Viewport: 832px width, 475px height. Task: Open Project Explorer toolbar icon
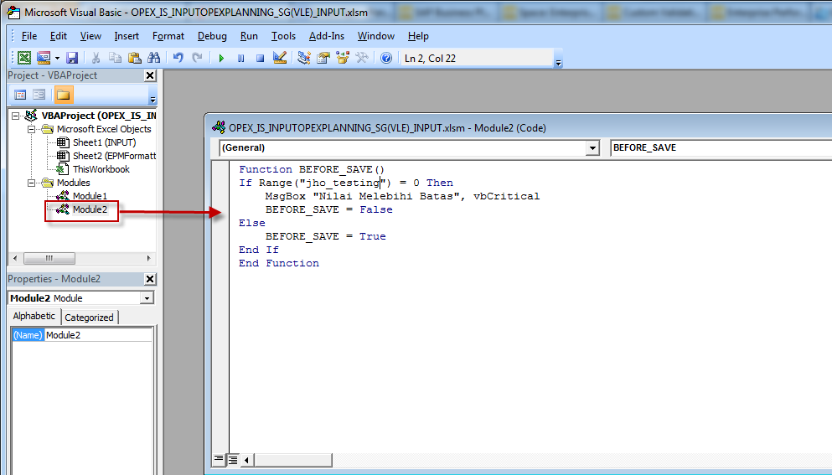click(x=304, y=58)
